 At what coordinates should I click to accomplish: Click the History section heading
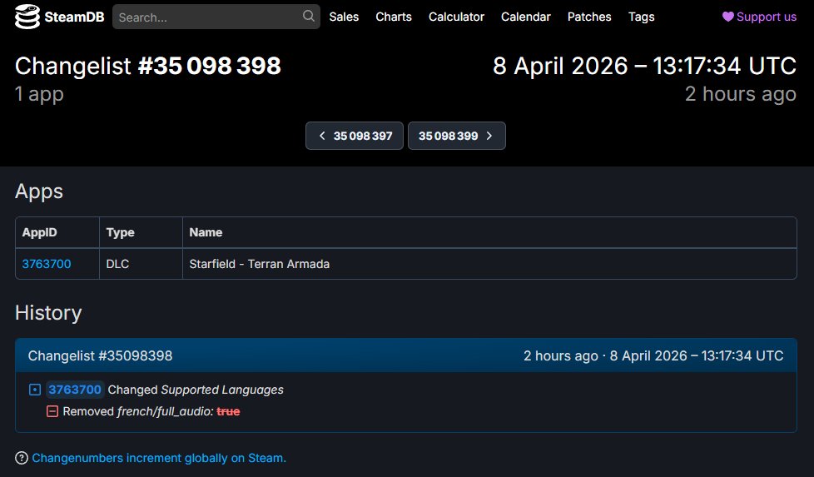click(x=48, y=313)
